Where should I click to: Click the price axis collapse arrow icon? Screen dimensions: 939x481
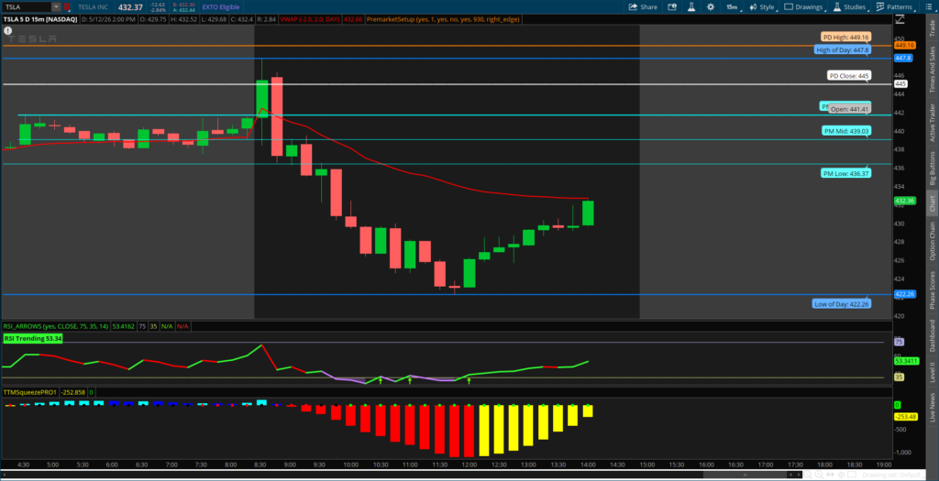pos(899,19)
